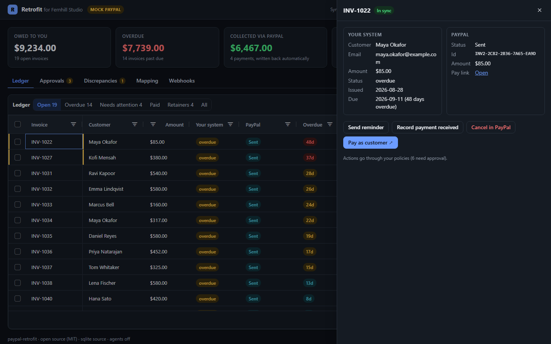
Task: Click the Overdue $7,739.00 summary card
Action: tap(167, 47)
